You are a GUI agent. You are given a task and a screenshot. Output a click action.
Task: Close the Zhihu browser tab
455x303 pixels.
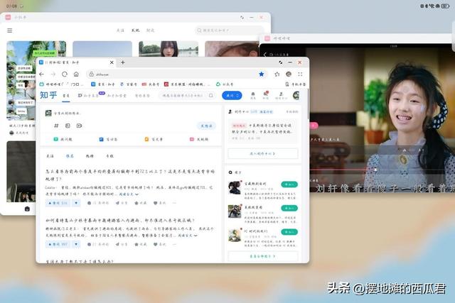coord(112,62)
